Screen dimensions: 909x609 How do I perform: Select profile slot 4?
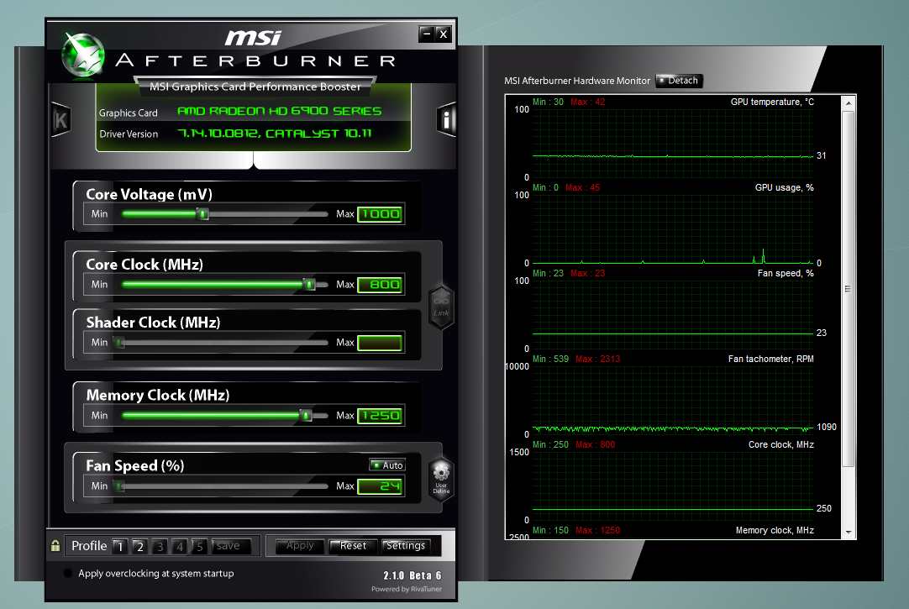(x=180, y=546)
